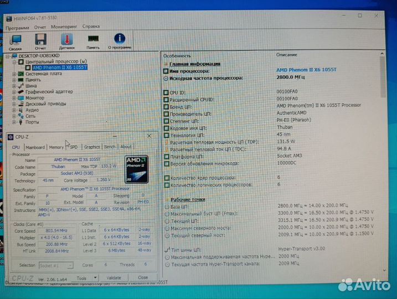Expand the Дисковый приводы branch
This screenshot has width=397, height=299.
tap(14, 104)
